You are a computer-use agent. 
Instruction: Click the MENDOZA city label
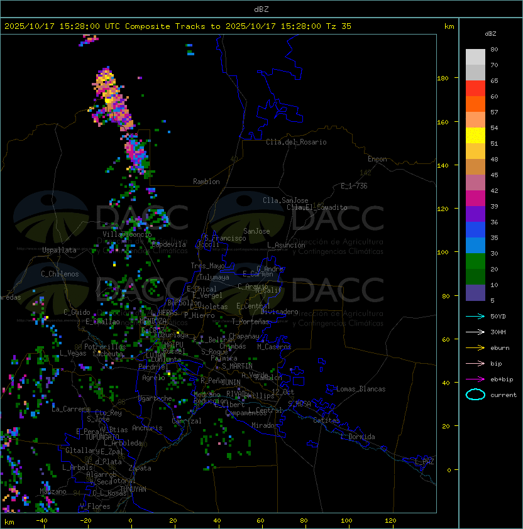point(153,320)
